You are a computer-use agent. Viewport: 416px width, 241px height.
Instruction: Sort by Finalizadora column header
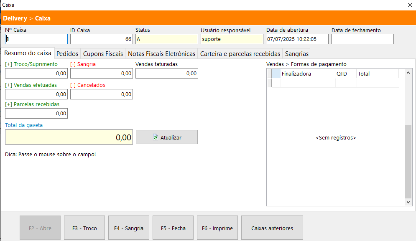click(308, 74)
